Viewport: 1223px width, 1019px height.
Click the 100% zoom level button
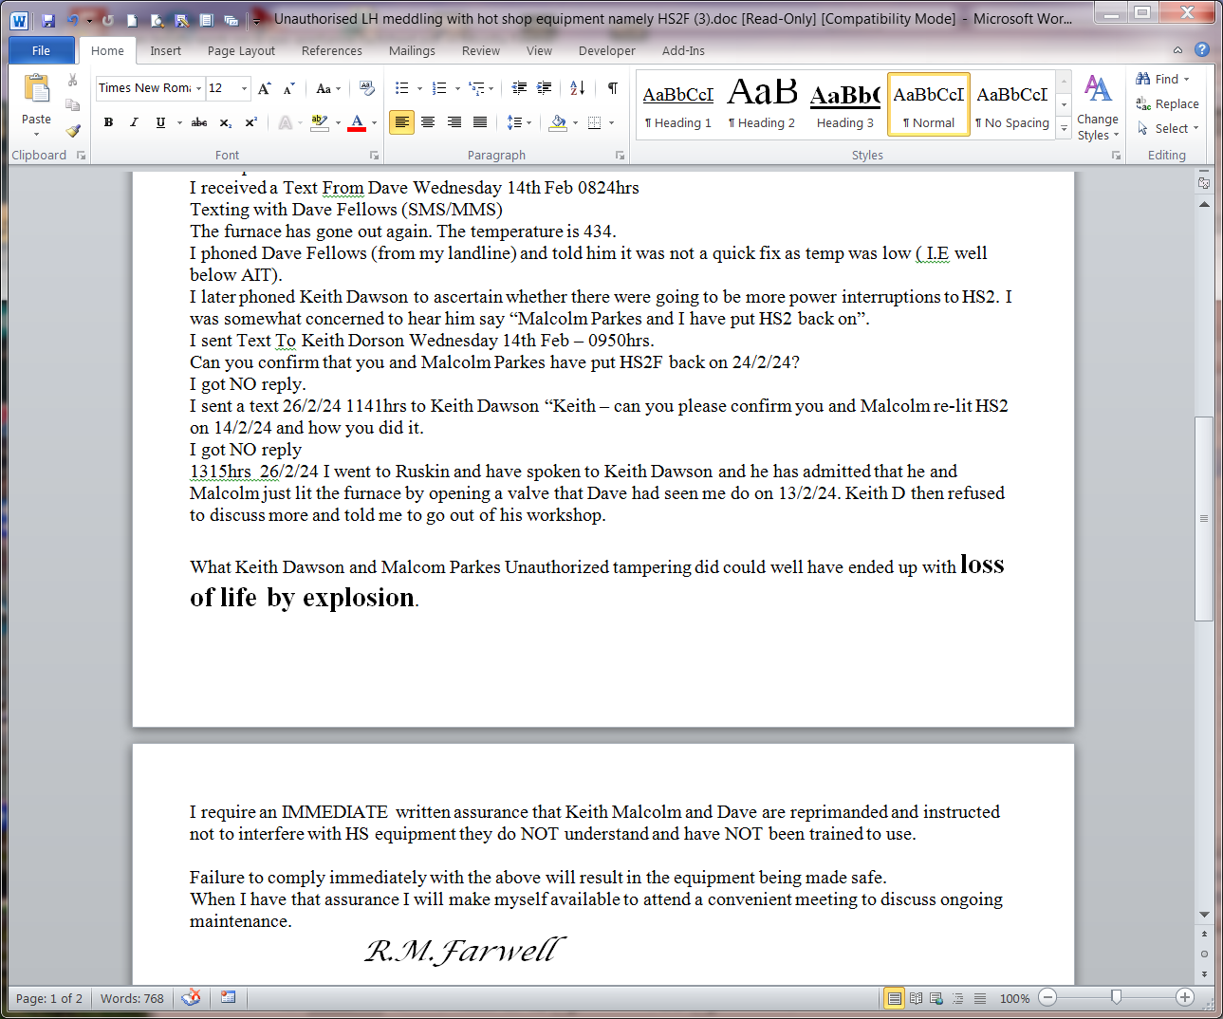tap(1014, 998)
